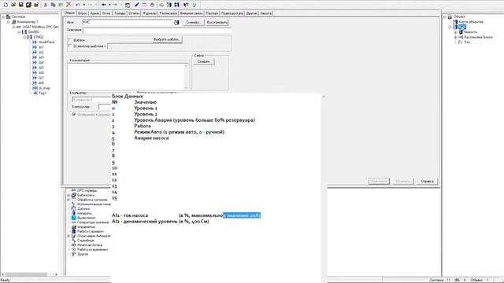Click the Сменить... button
This screenshot has width=504, height=283.
194,23
